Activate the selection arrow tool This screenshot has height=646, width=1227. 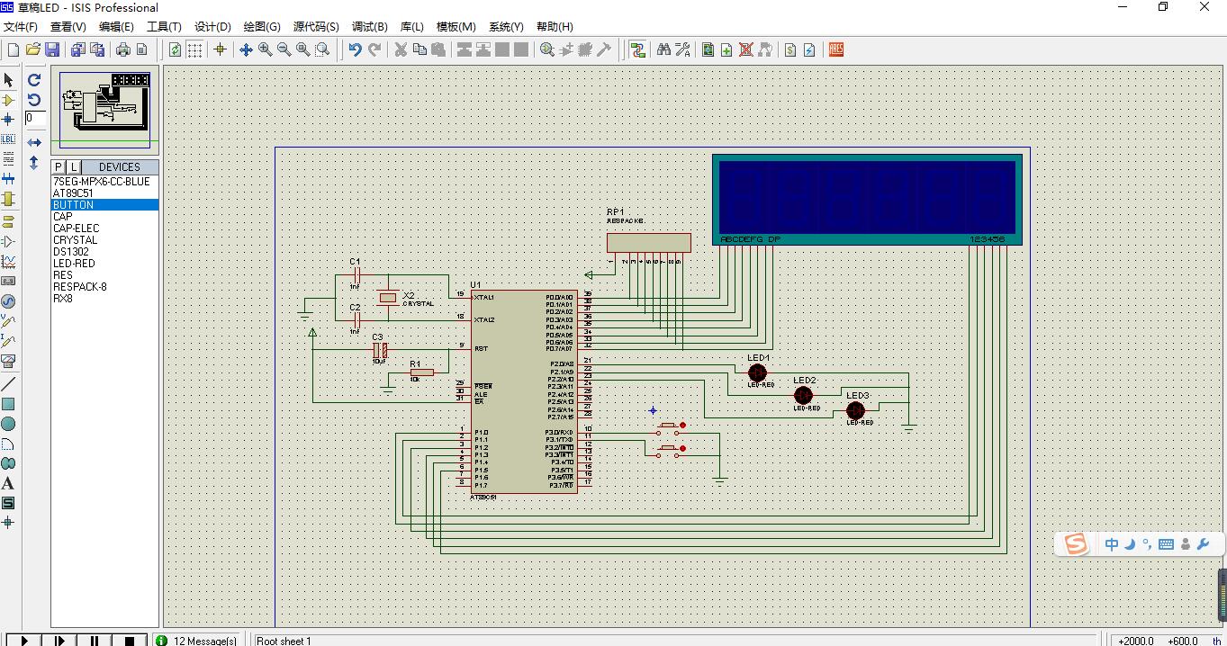tap(8, 80)
